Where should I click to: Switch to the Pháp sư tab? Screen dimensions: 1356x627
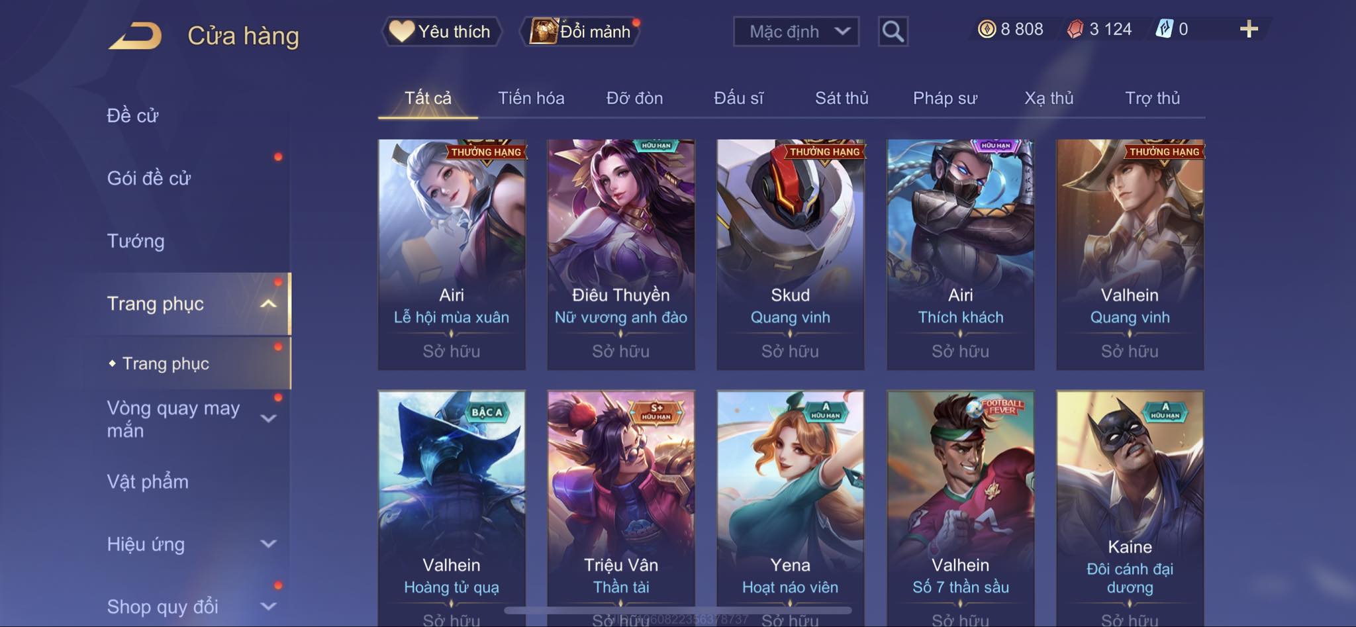pos(945,98)
